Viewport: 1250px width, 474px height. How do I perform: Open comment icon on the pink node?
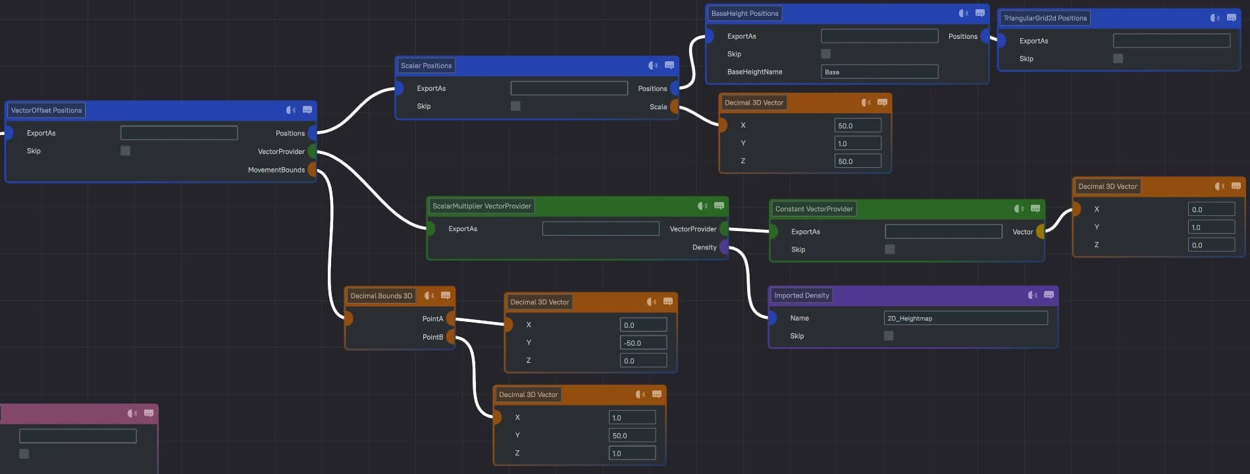pos(149,413)
